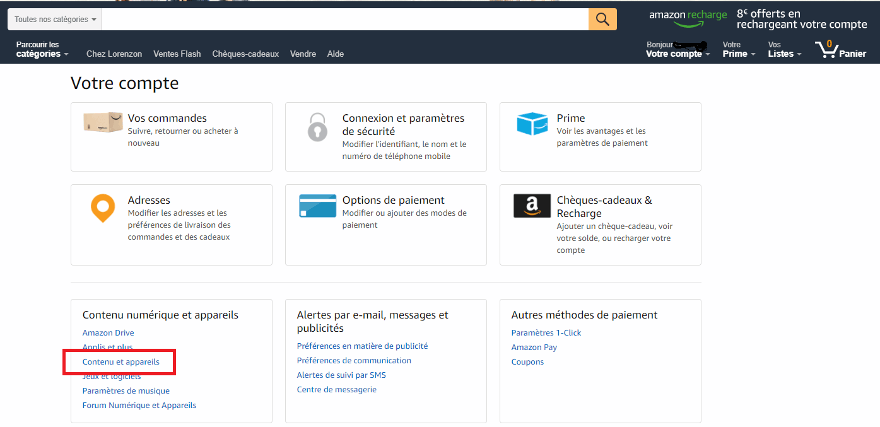Click Voir les avantages Prime description
The height and width of the screenshot is (427, 880).
pyautogui.click(x=602, y=137)
